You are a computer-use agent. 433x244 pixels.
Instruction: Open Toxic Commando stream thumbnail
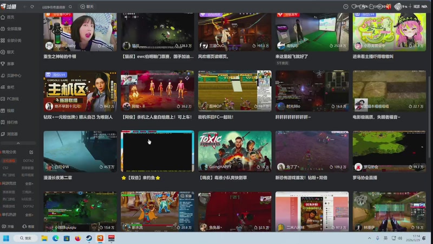coord(235,151)
